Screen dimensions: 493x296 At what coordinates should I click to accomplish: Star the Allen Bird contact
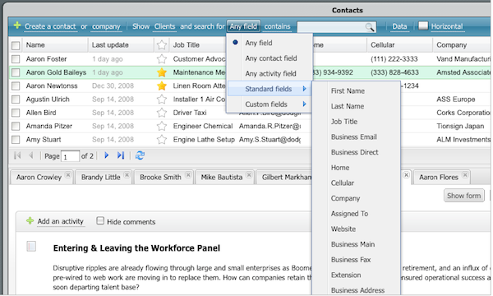162,113
